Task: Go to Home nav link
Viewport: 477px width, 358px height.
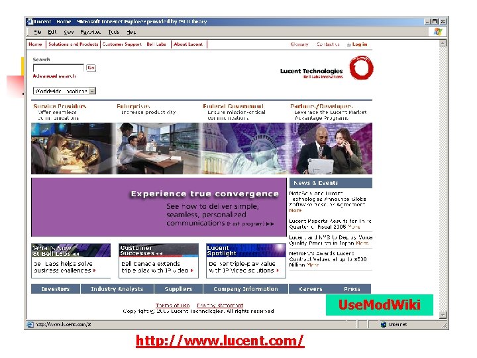Action: click(35, 44)
